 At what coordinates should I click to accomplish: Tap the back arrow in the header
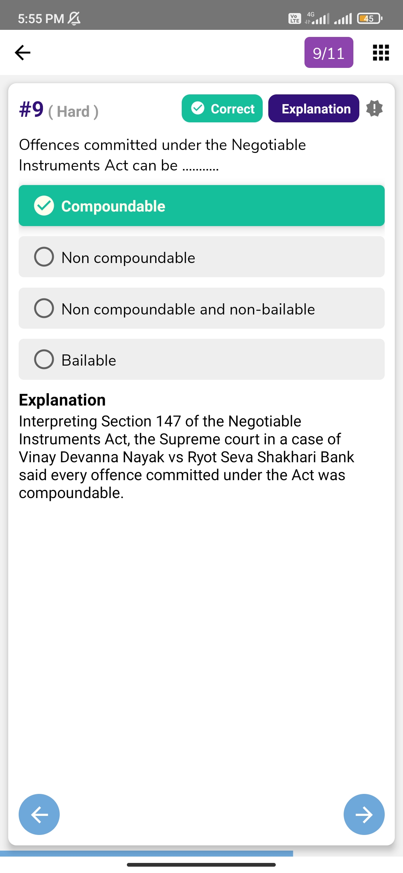[x=22, y=52]
